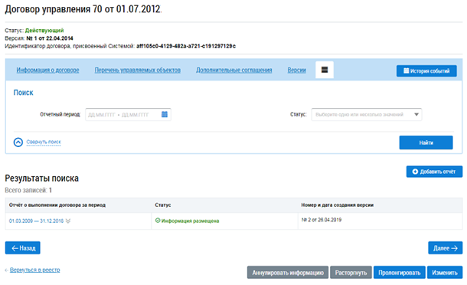Click the Найти search button
Screen dimensions: 467x285
426,142
